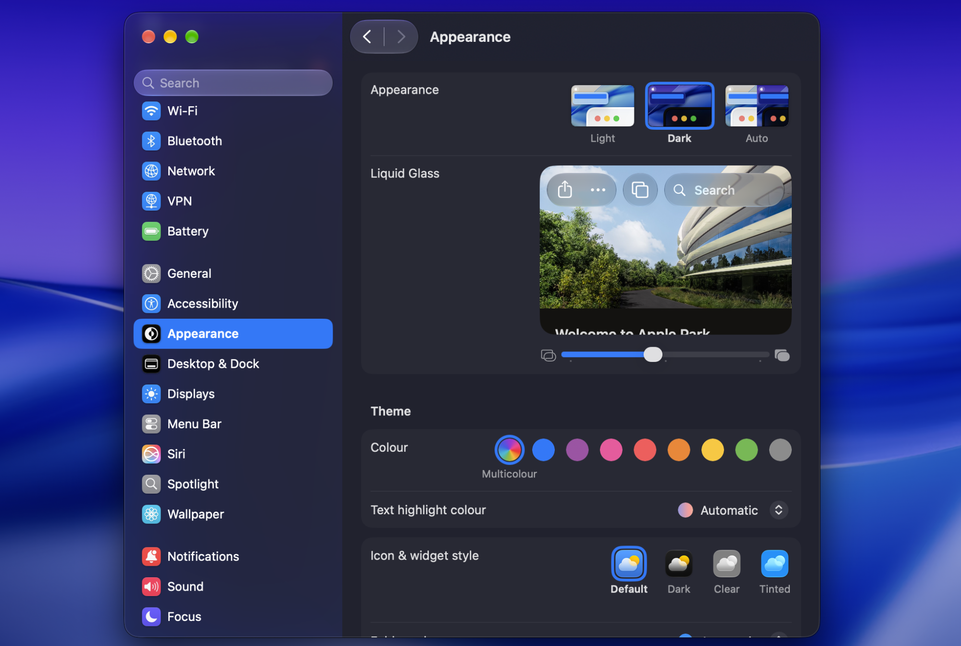Click the General gear icon
This screenshot has height=646, width=961.
click(x=151, y=273)
